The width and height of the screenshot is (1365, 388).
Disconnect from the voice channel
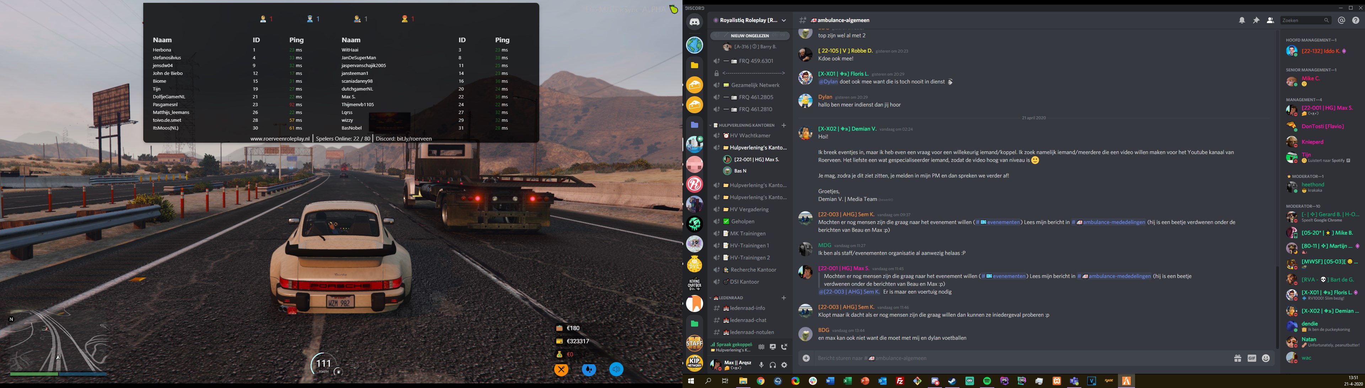pos(784,347)
